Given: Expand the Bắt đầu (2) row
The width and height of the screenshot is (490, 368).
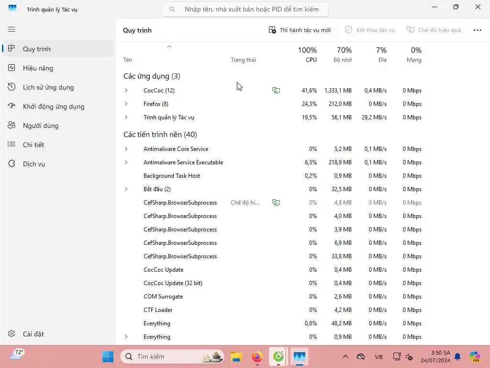Looking at the screenshot, I should (126, 189).
